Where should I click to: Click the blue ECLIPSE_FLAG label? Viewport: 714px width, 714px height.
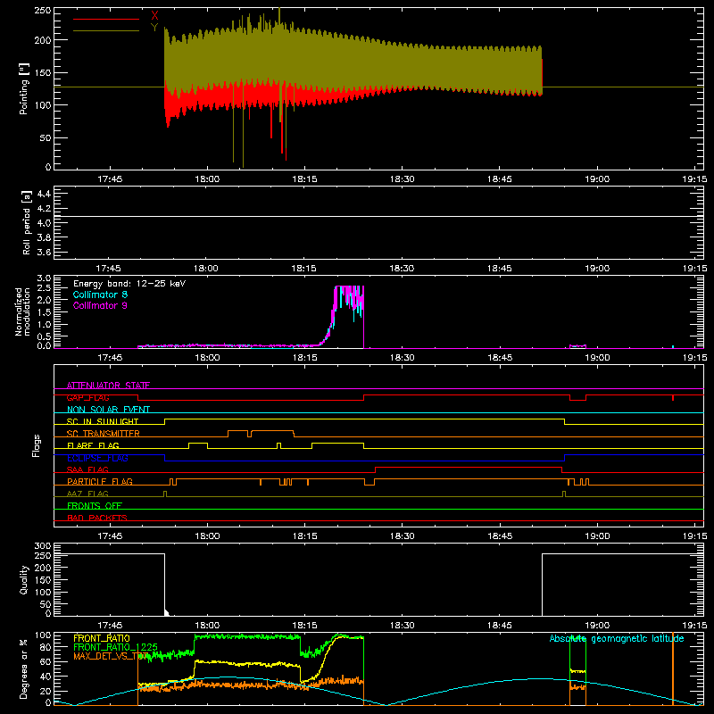[97, 458]
